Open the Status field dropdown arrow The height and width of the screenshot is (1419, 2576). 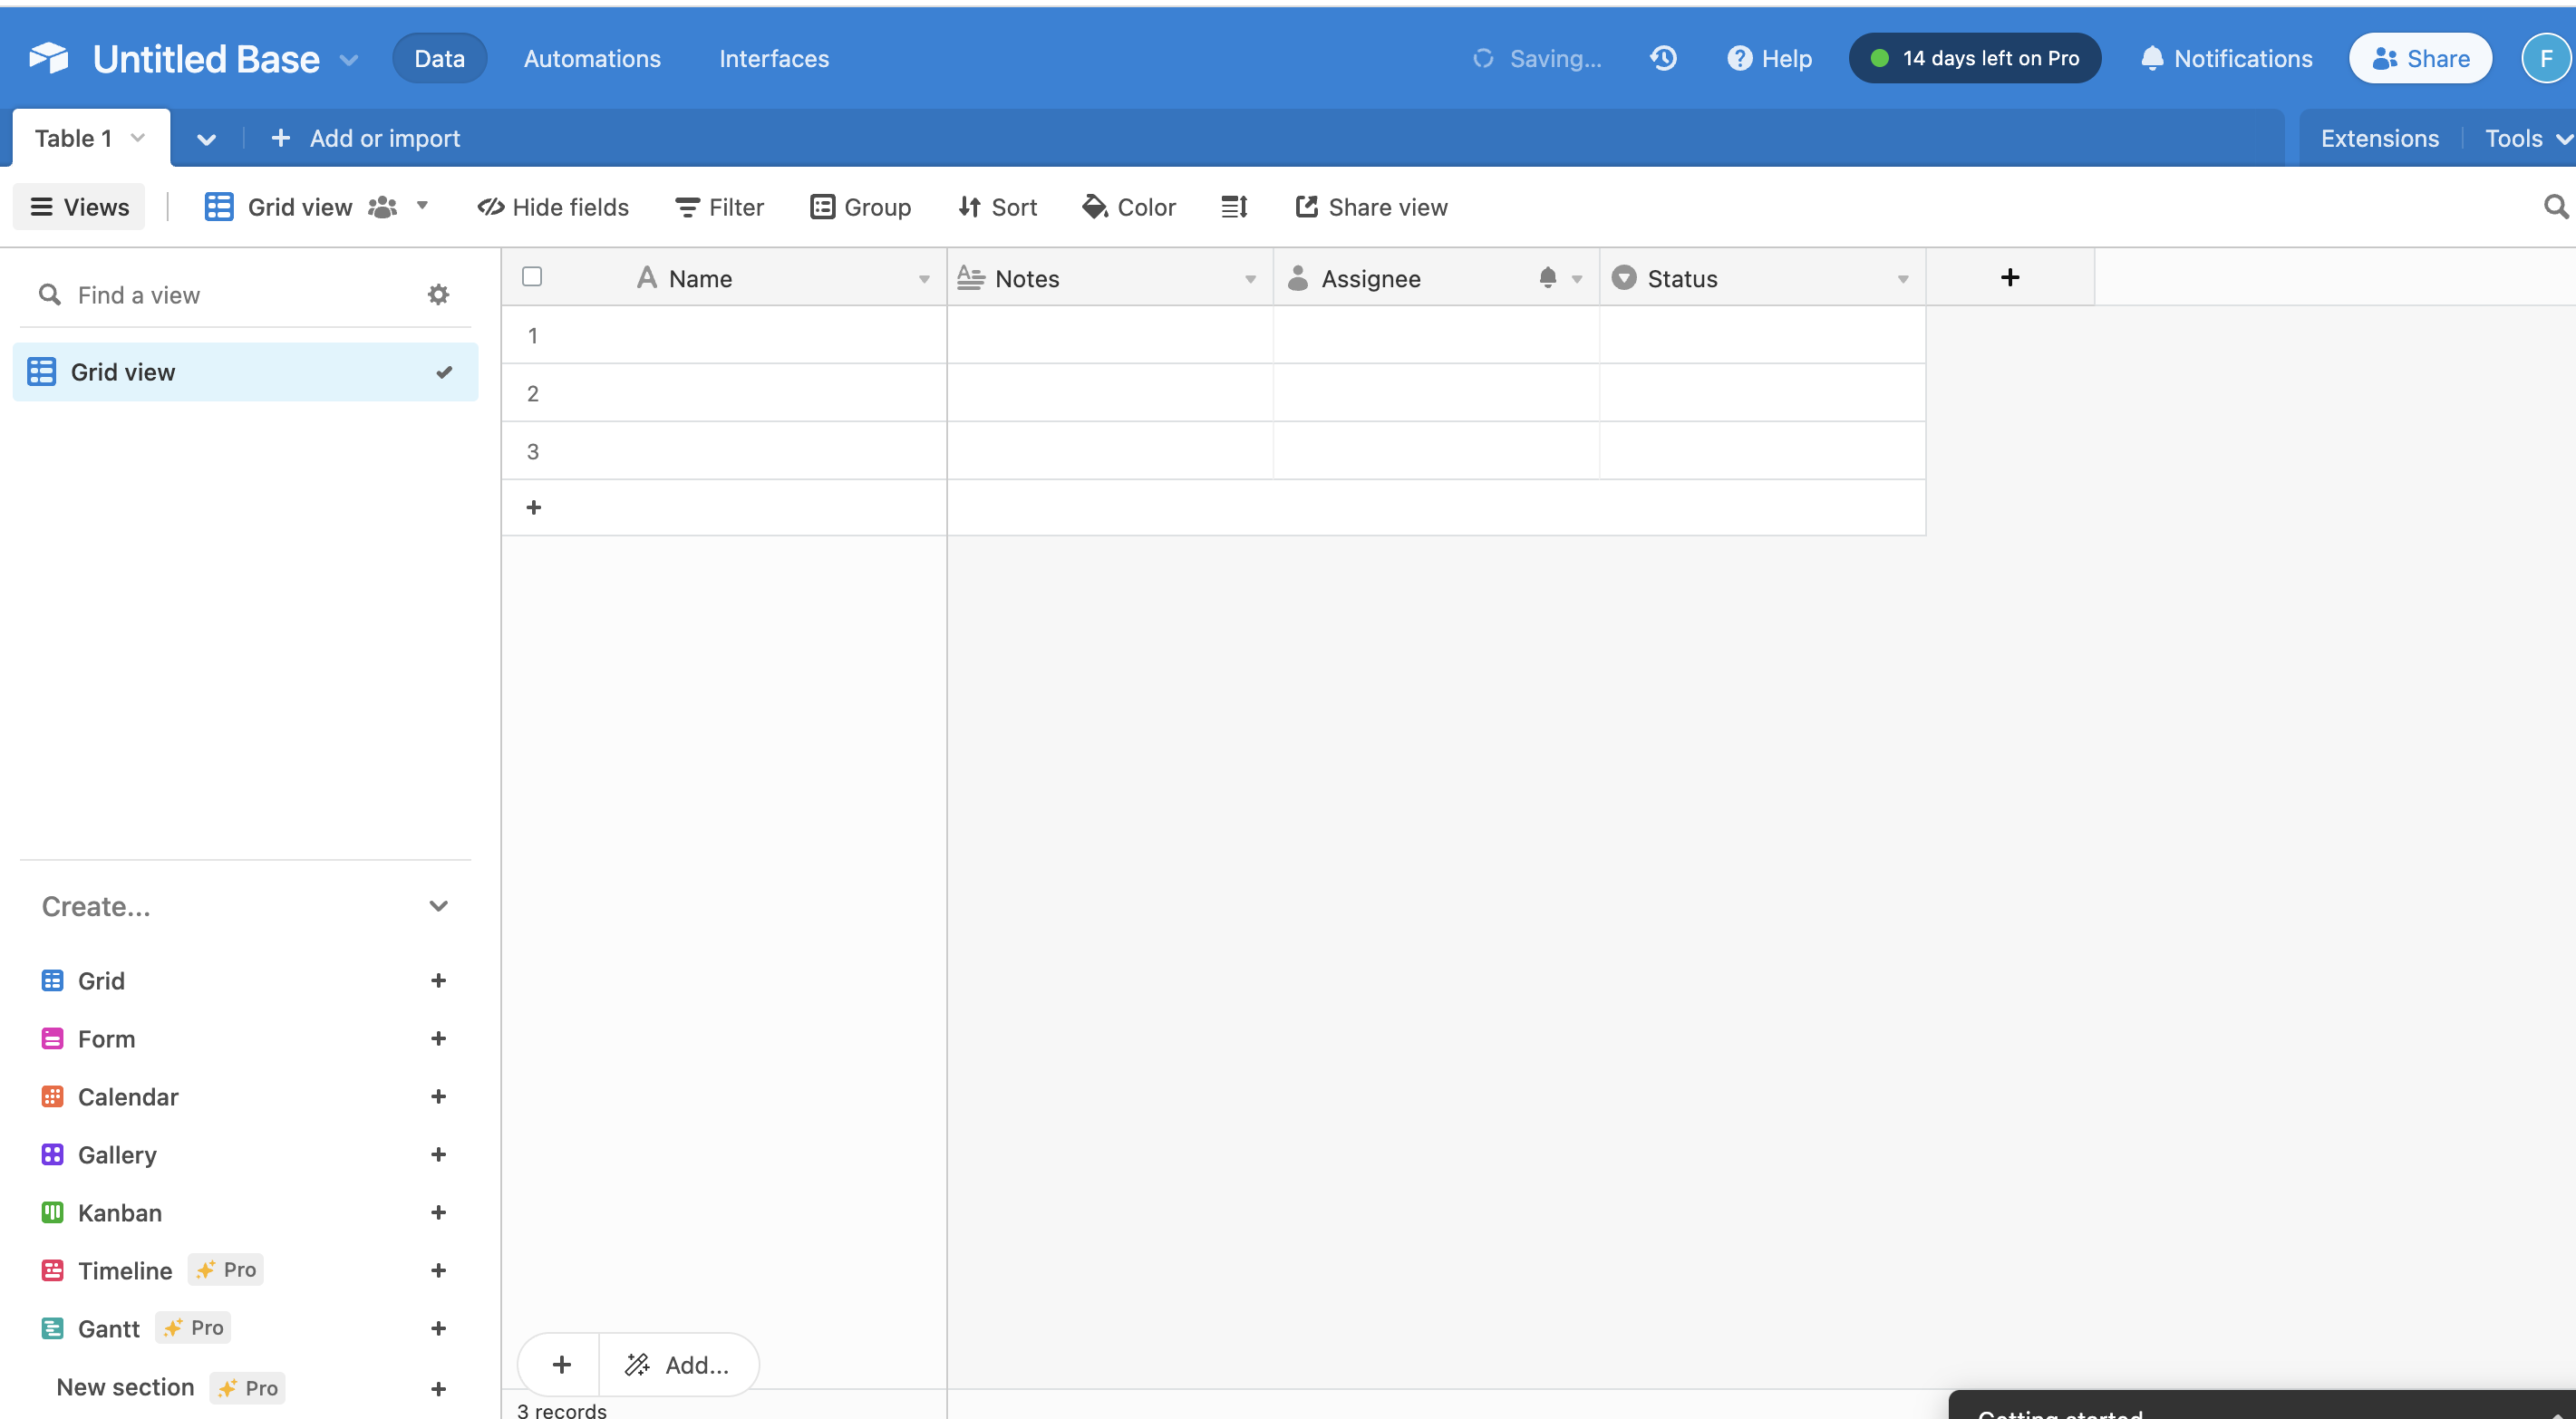coord(1902,279)
